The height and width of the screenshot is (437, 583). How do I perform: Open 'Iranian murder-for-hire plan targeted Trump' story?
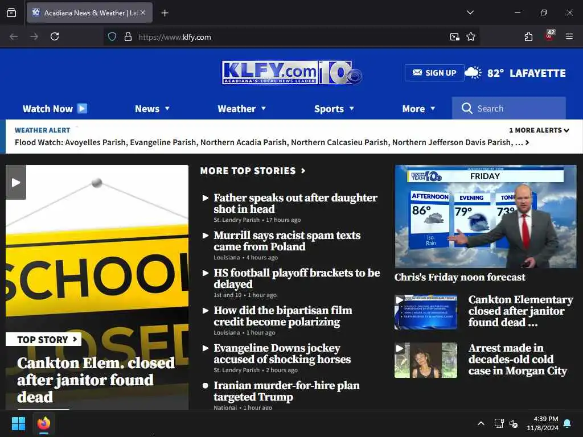[286, 391]
